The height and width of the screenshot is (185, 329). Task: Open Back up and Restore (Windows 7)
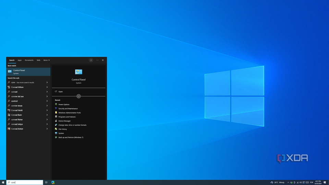(71, 137)
